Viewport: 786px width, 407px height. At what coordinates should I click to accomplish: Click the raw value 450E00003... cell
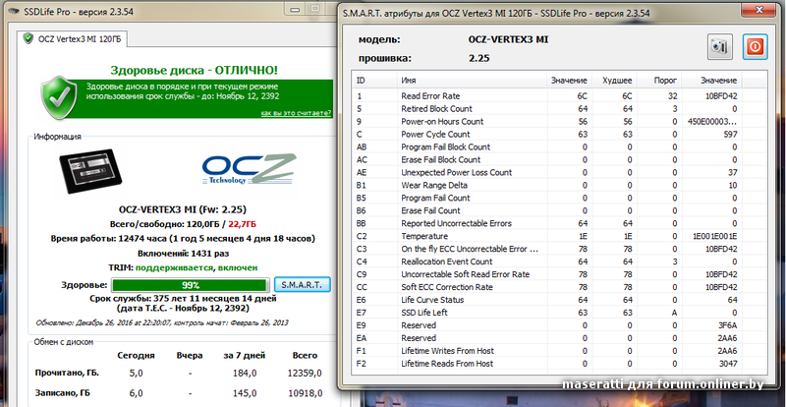(713, 122)
